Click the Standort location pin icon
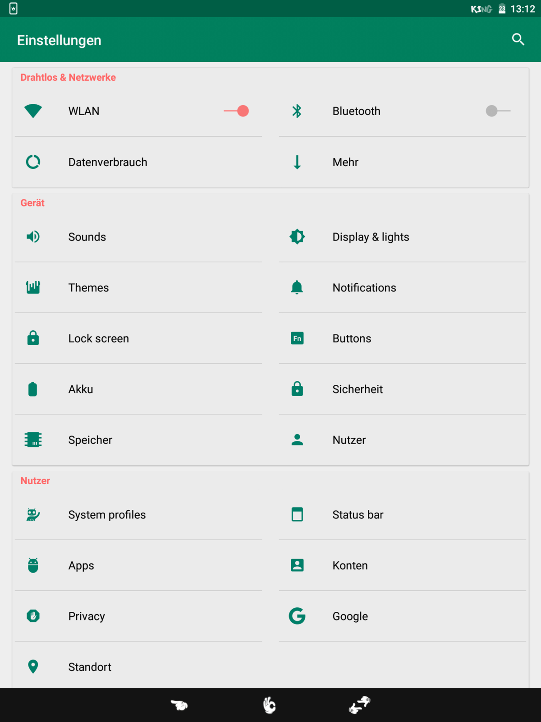This screenshot has width=541, height=722. pyautogui.click(x=33, y=666)
